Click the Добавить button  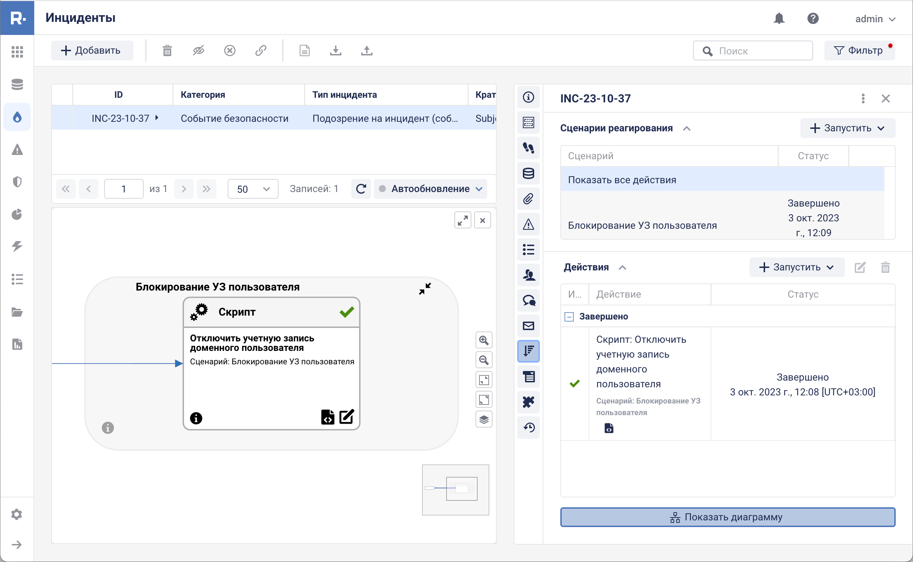point(91,50)
